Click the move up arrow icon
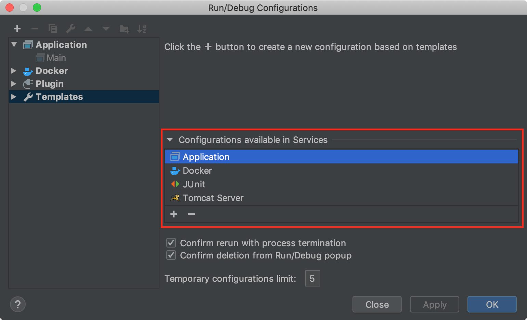This screenshot has width=527, height=320. click(88, 29)
